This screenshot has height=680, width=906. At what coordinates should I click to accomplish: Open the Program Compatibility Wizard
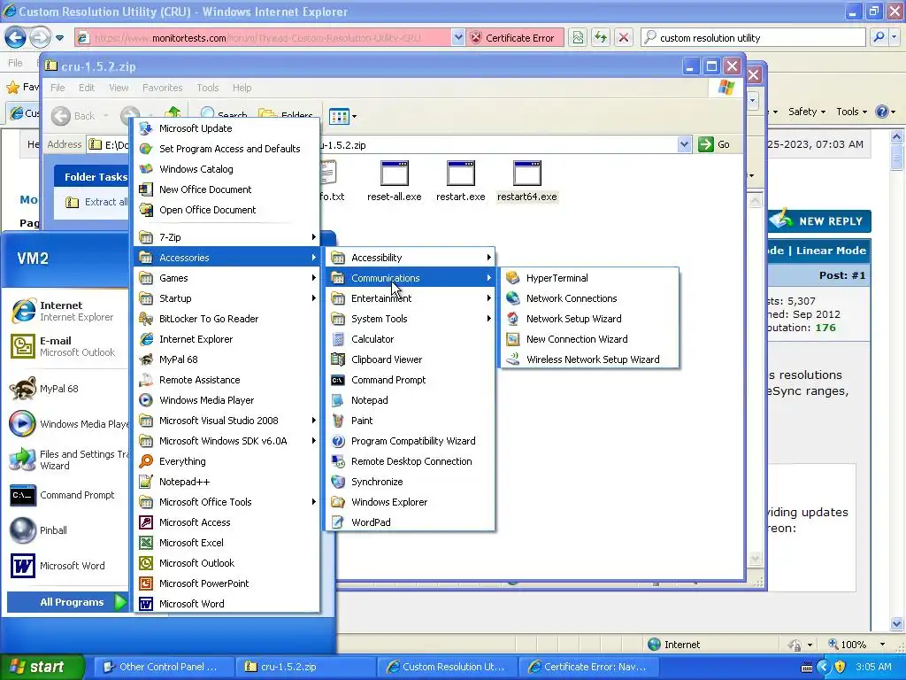click(410, 441)
